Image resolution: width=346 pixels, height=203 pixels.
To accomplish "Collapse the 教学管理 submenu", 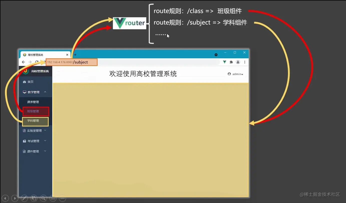I will [x=45, y=92].
